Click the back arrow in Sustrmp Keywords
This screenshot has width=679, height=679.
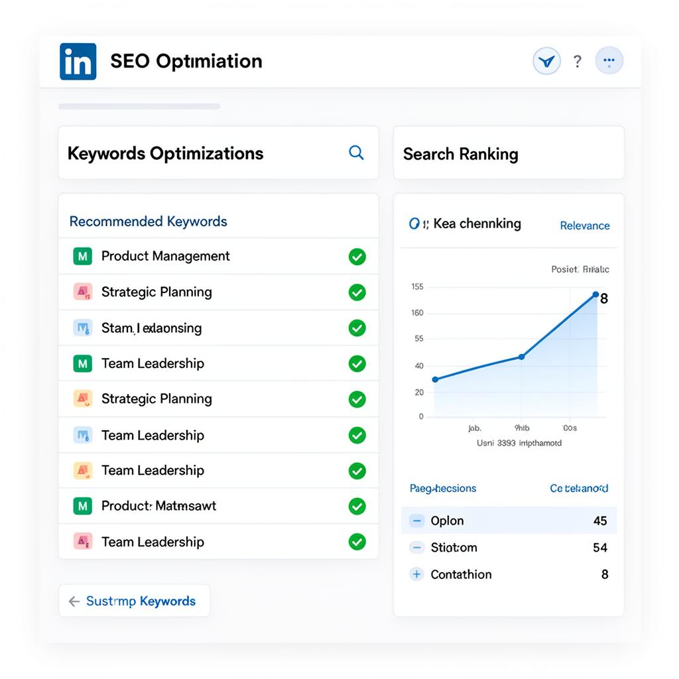click(x=74, y=601)
